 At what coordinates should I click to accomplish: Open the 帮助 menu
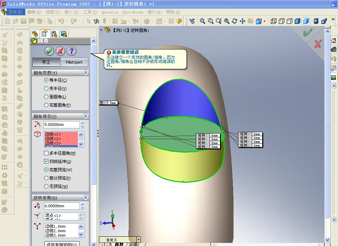[x=173, y=12]
